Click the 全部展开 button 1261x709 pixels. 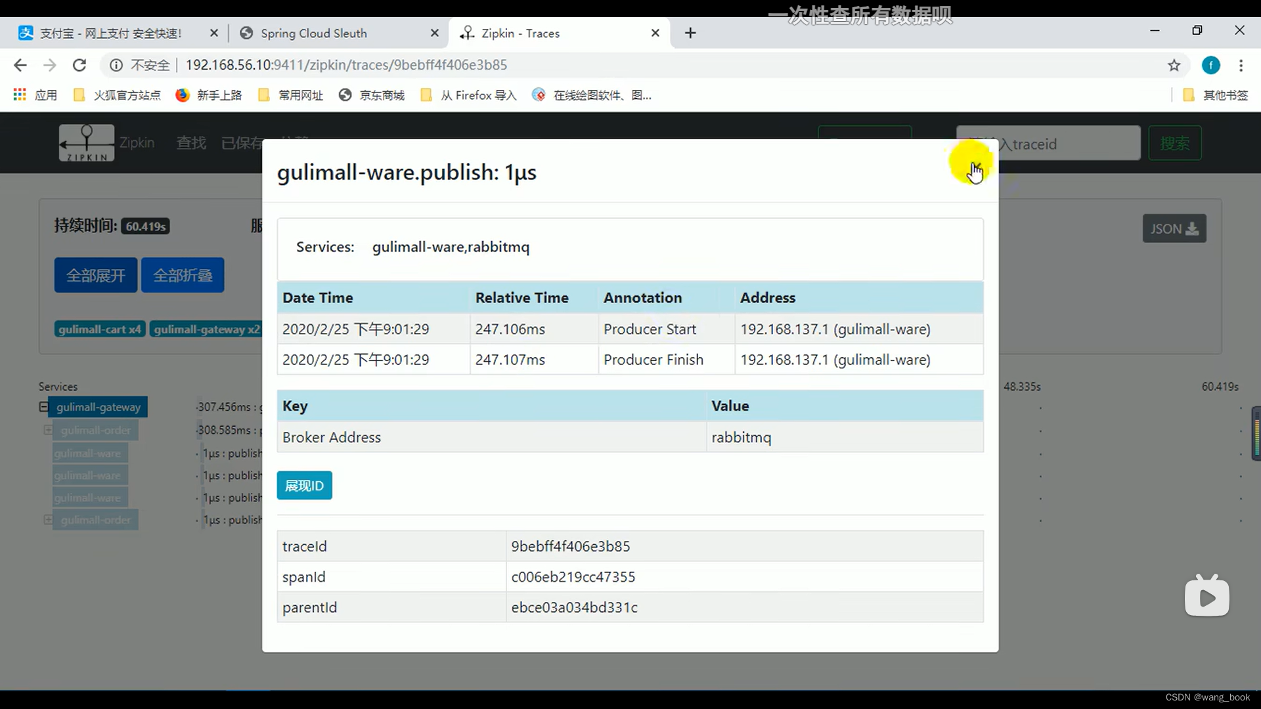(96, 275)
